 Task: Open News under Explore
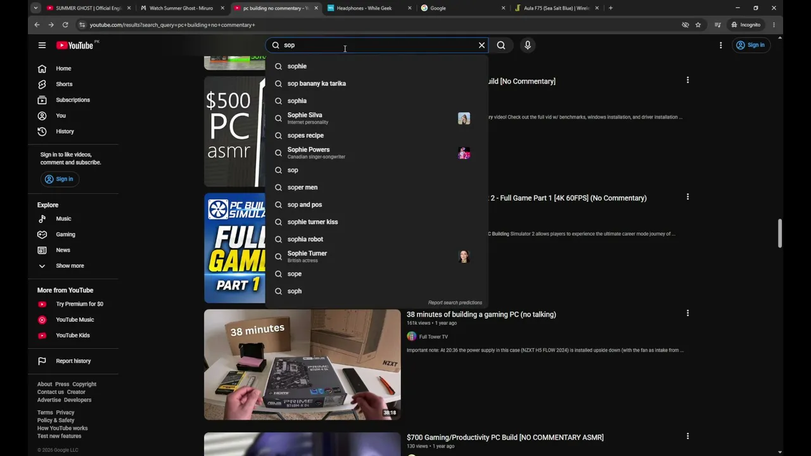click(x=63, y=250)
